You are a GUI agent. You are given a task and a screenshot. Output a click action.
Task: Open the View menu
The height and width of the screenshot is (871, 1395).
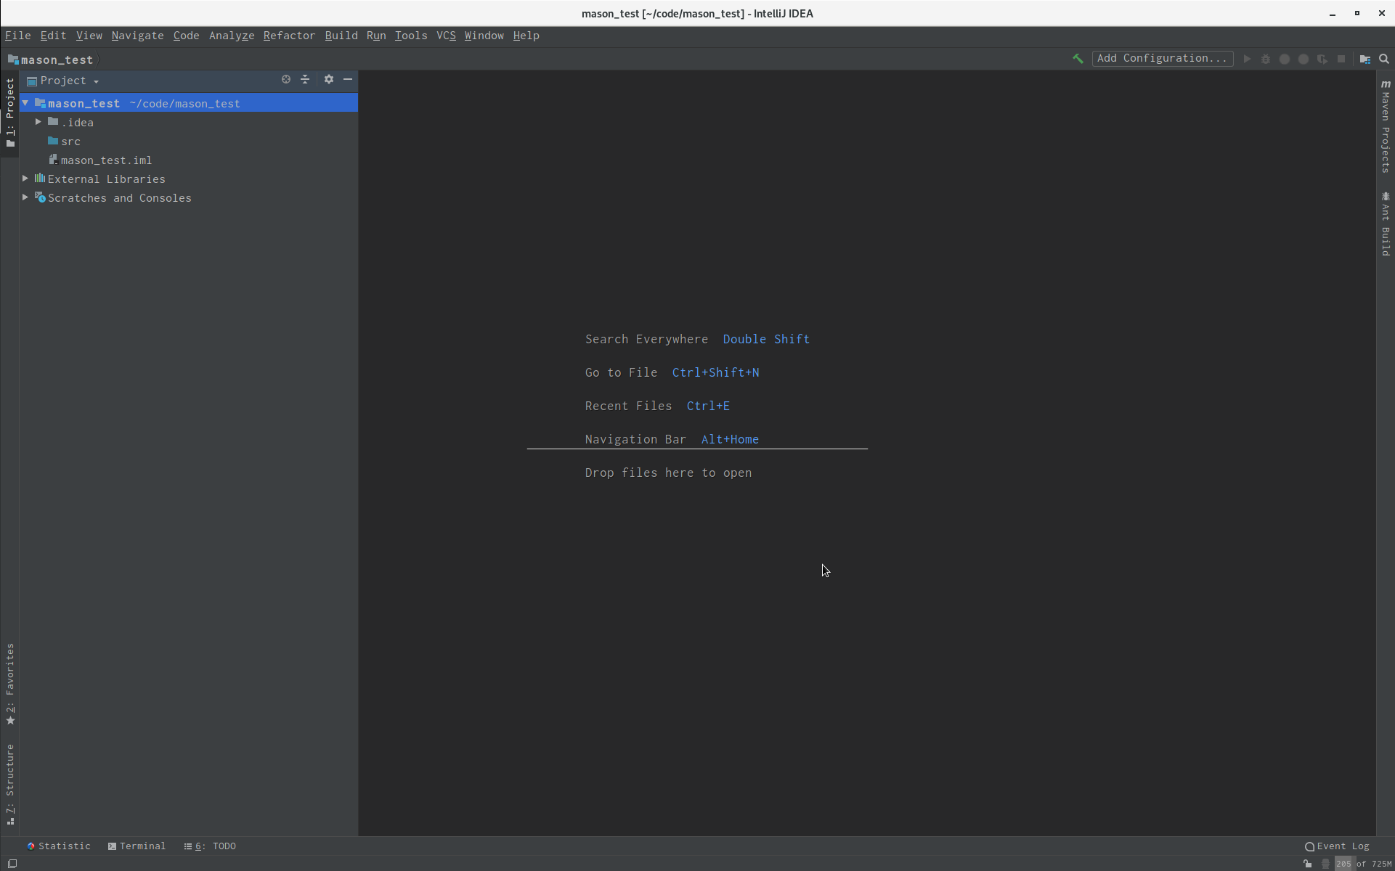[x=89, y=36]
